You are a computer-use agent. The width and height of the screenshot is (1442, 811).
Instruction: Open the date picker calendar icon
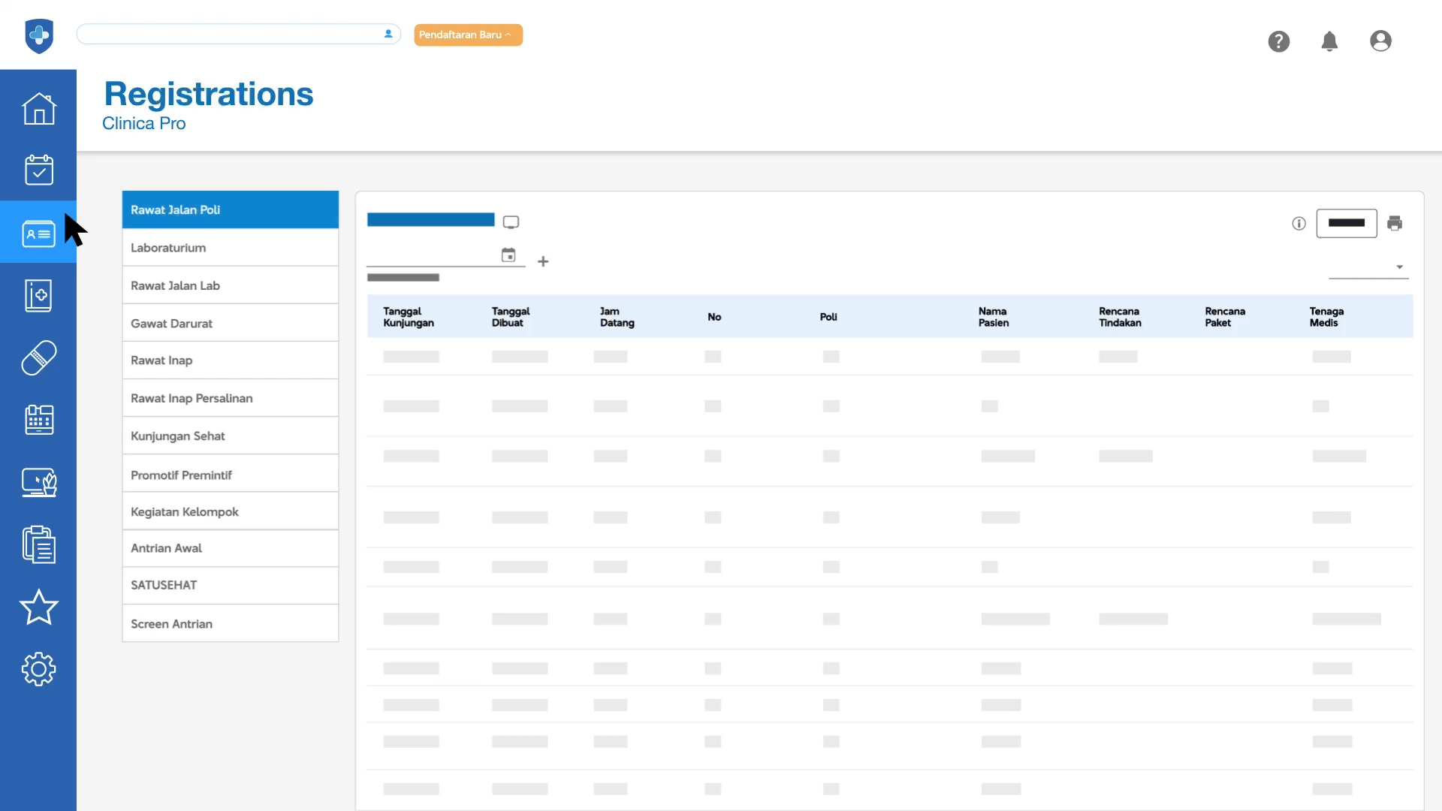click(508, 255)
